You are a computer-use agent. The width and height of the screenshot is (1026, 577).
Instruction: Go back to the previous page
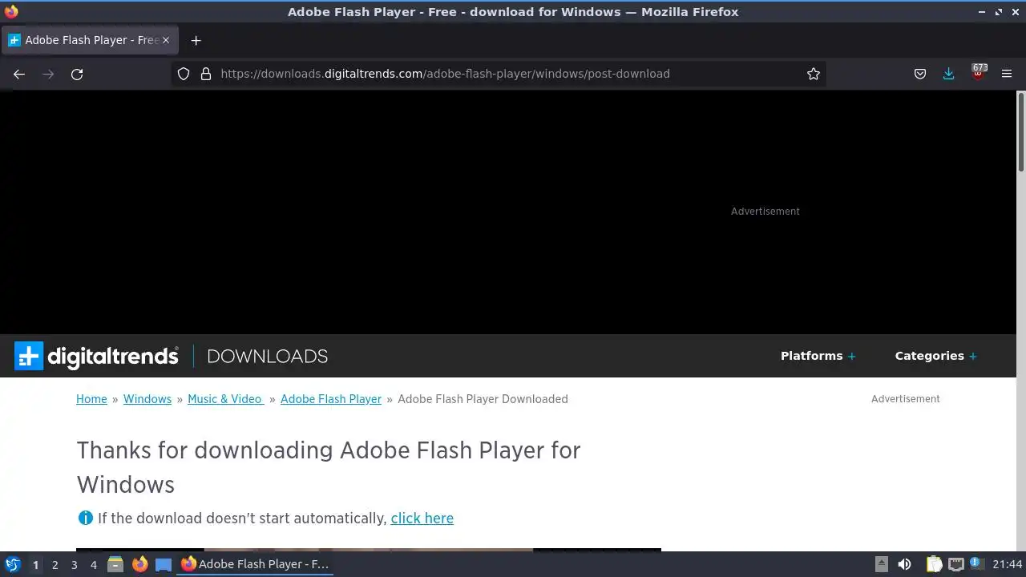click(x=19, y=74)
